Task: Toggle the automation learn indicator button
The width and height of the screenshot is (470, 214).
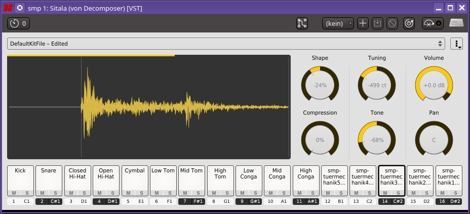Action: 433,23
